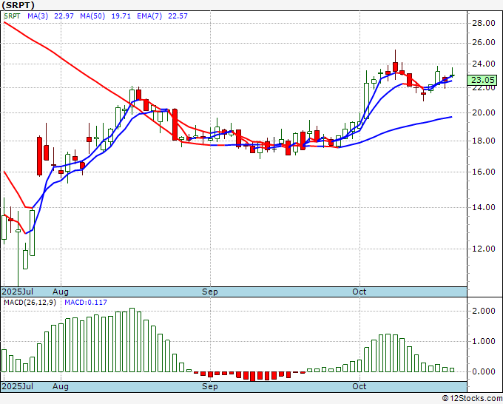This screenshot has height=404, width=503.
Task: Click the 2.000 MACD axis label
Action: (484, 311)
